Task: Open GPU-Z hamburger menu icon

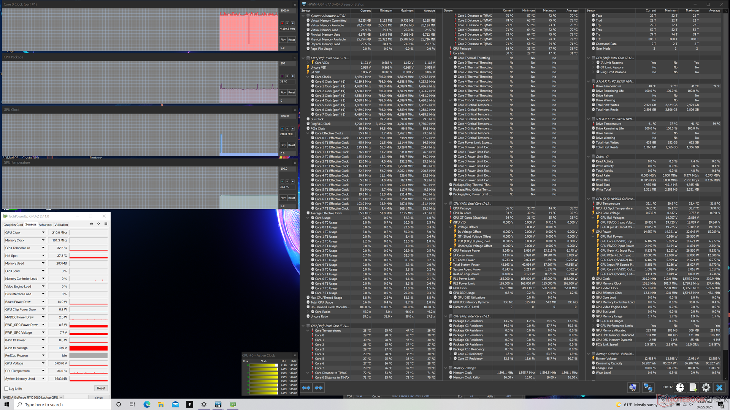Action: 106,224
